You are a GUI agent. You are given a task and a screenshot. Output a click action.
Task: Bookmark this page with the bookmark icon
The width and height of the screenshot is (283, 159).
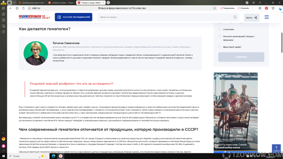(214, 8)
